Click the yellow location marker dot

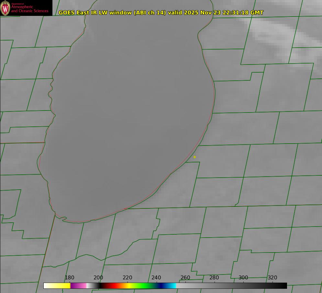[195, 157]
